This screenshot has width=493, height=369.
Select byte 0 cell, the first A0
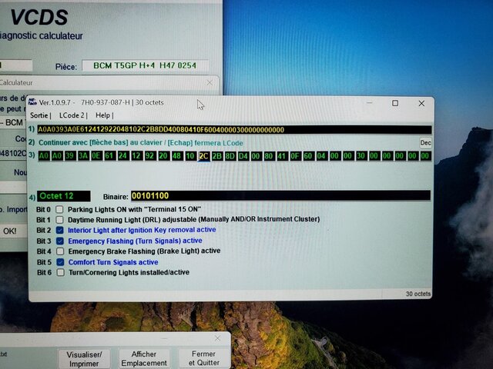pos(44,156)
